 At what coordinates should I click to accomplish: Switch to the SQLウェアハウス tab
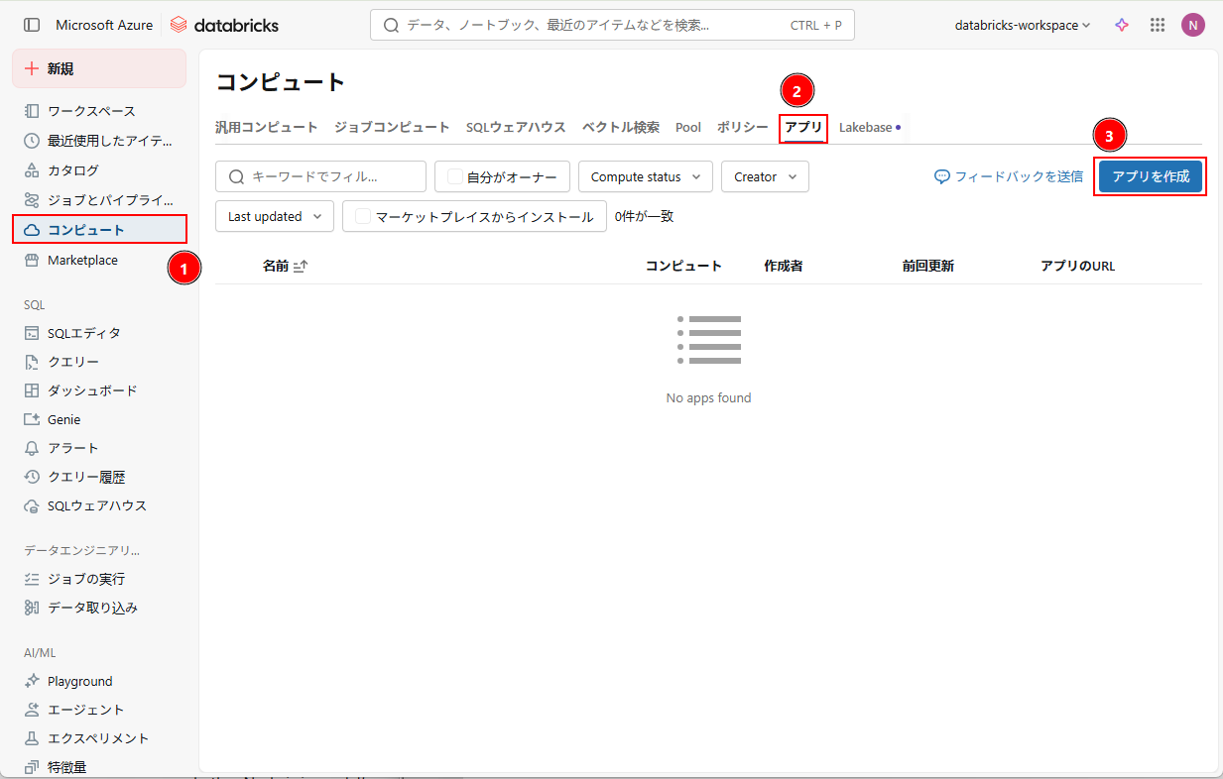[x=516, y=127]
